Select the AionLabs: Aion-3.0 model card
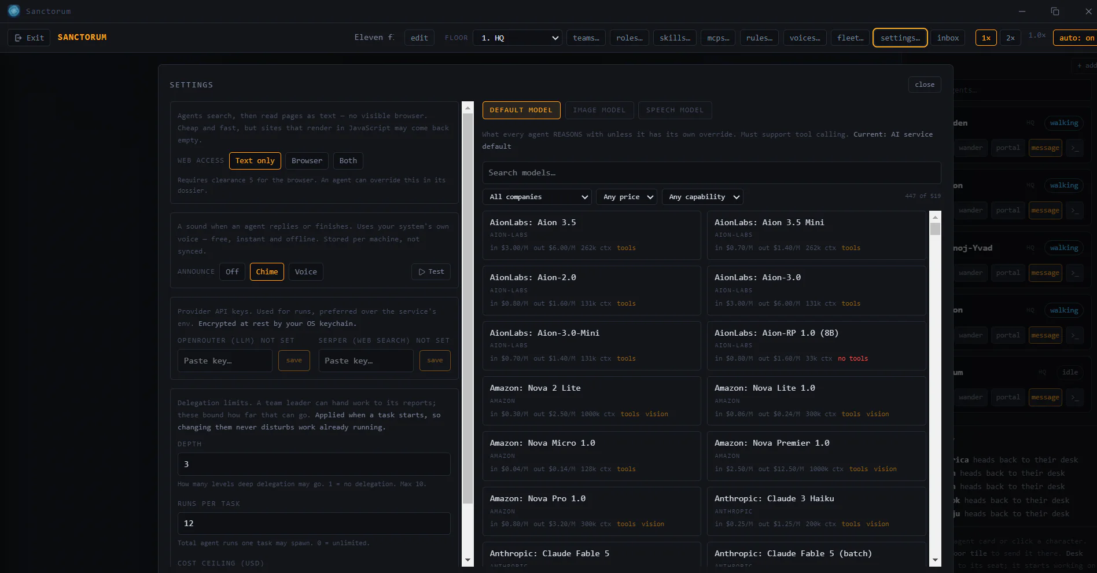This screenshot has height=573, width=1097. (816, 291)
